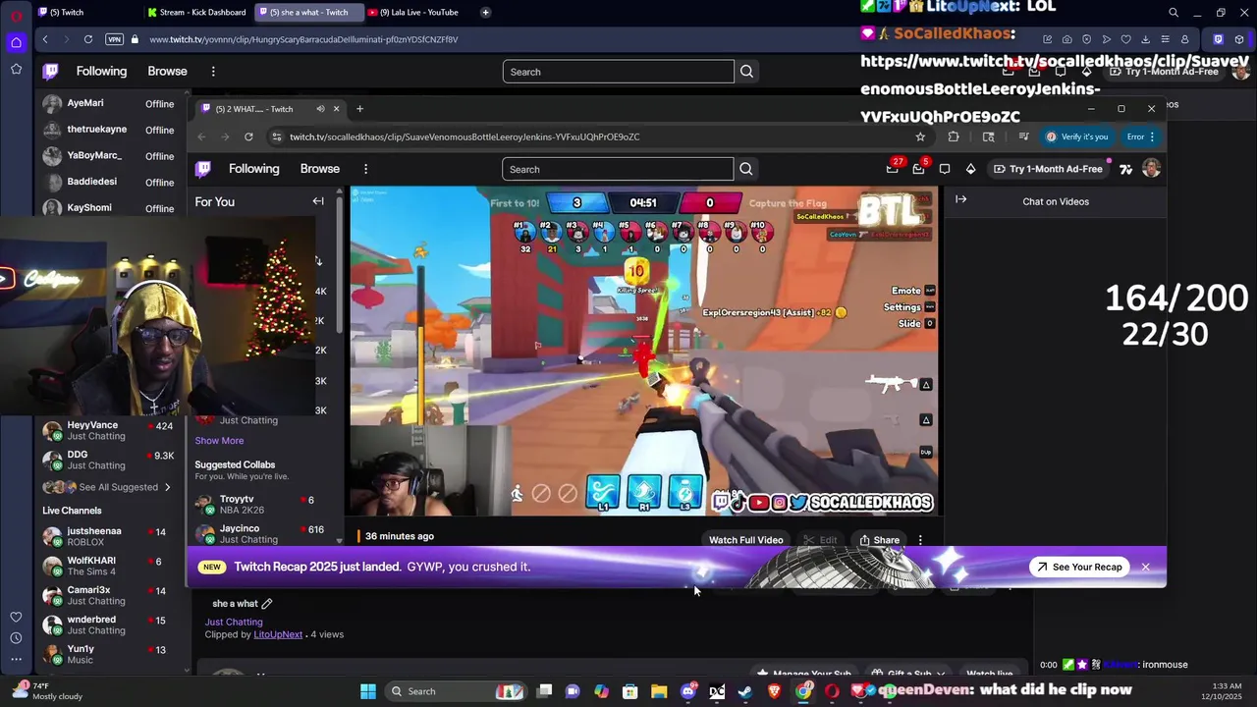Open File Explorer from the taskbar
This screenshot has width=1257, height=707.
(x=659, y=691)
